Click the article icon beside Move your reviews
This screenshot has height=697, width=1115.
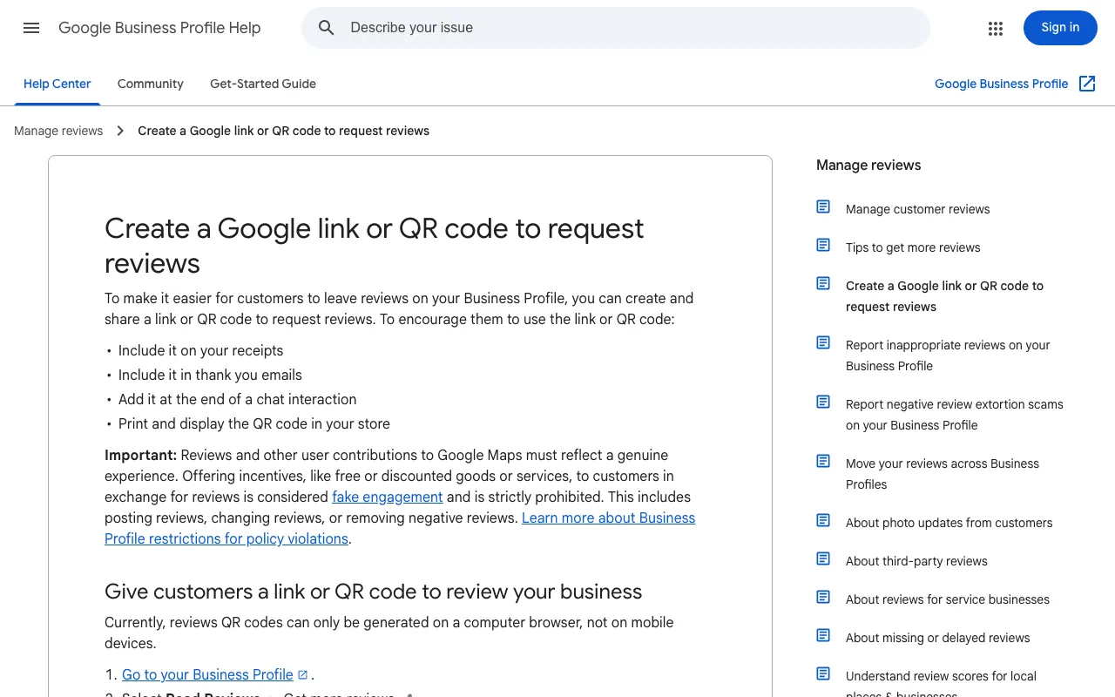pyautogui.click(x=823, y=461)
